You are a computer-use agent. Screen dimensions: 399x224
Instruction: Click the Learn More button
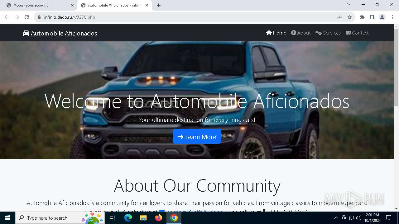tap(197, 137)
